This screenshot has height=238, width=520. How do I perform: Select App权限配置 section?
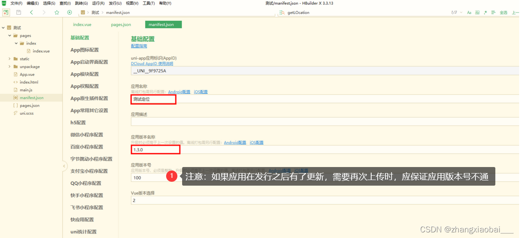pos(85,86)
